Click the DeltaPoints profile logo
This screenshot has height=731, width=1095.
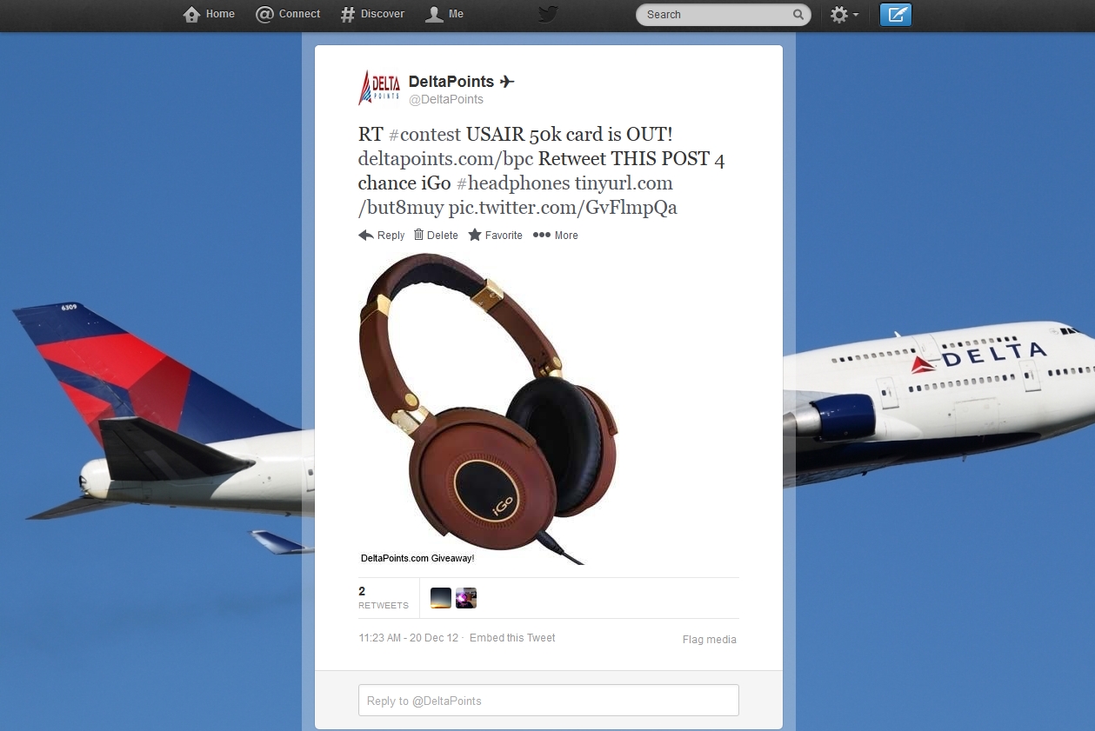(x=379, y=88)
